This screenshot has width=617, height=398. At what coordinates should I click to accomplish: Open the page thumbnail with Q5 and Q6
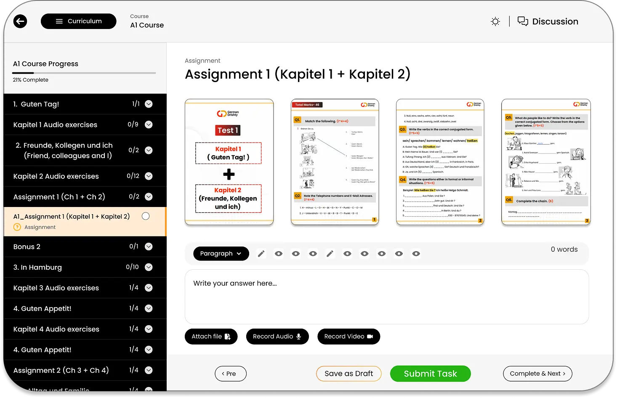[546, 162]
